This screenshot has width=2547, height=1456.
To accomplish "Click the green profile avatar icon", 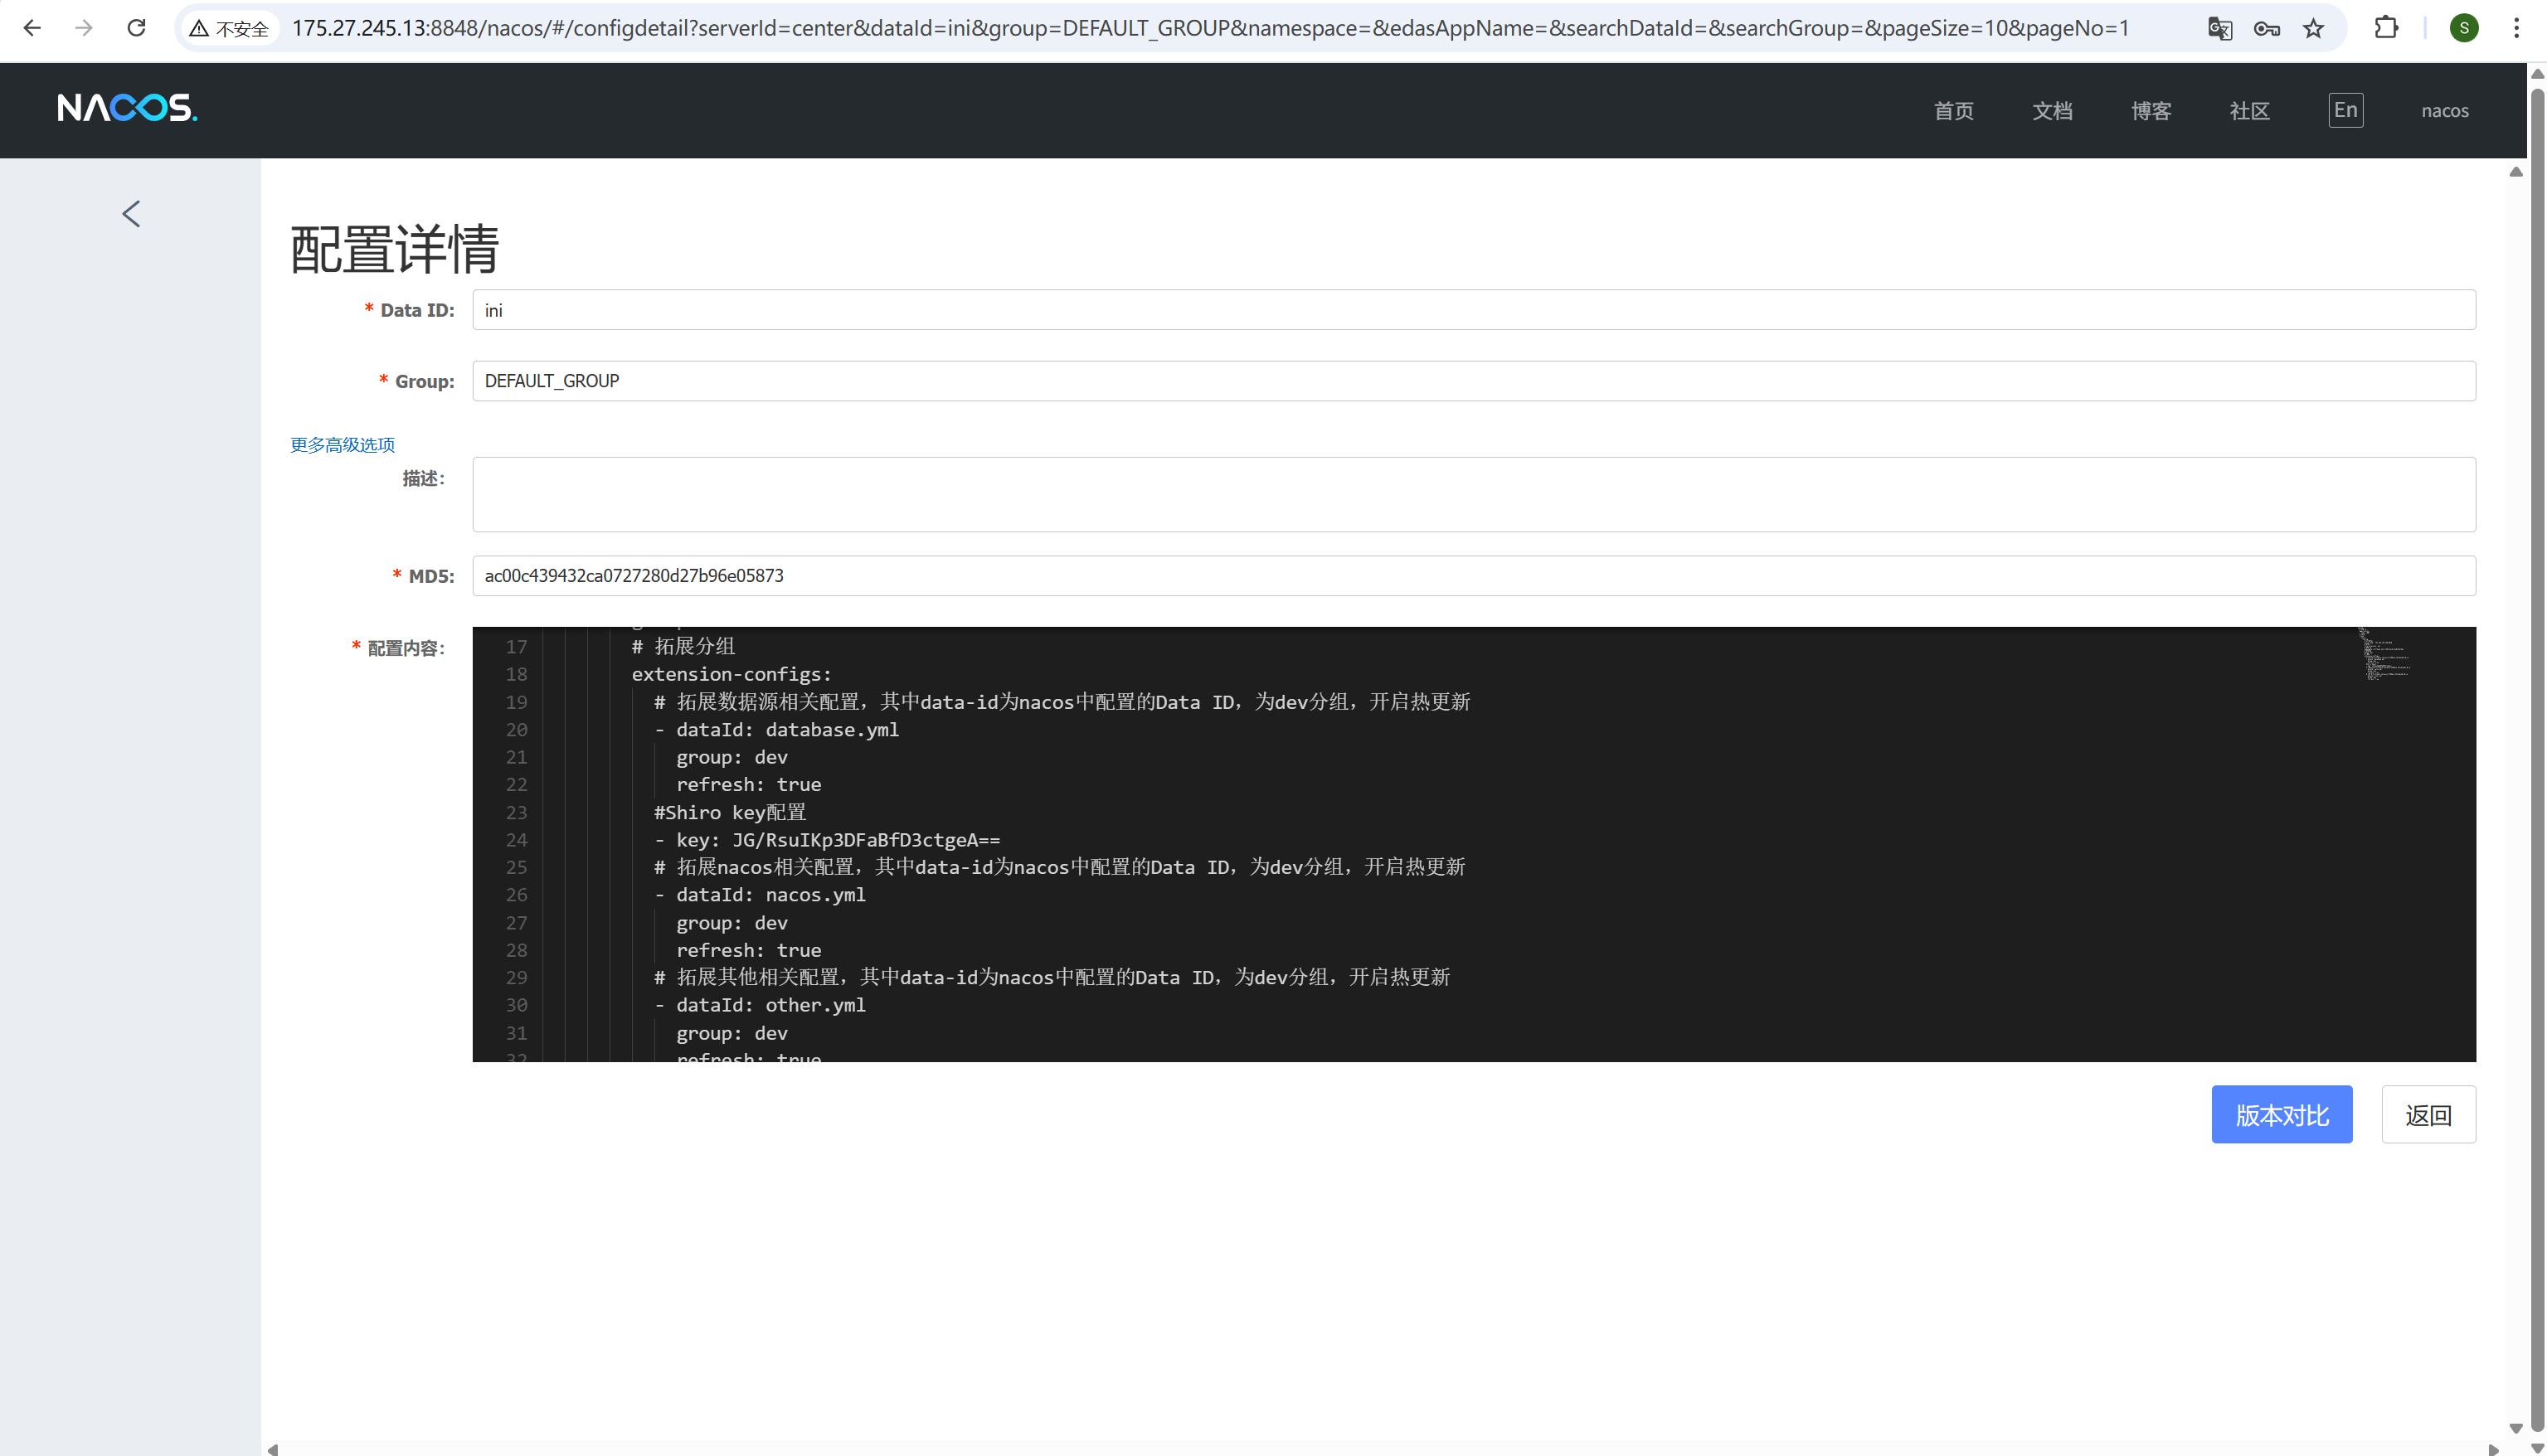I will tap(2464, 28).
